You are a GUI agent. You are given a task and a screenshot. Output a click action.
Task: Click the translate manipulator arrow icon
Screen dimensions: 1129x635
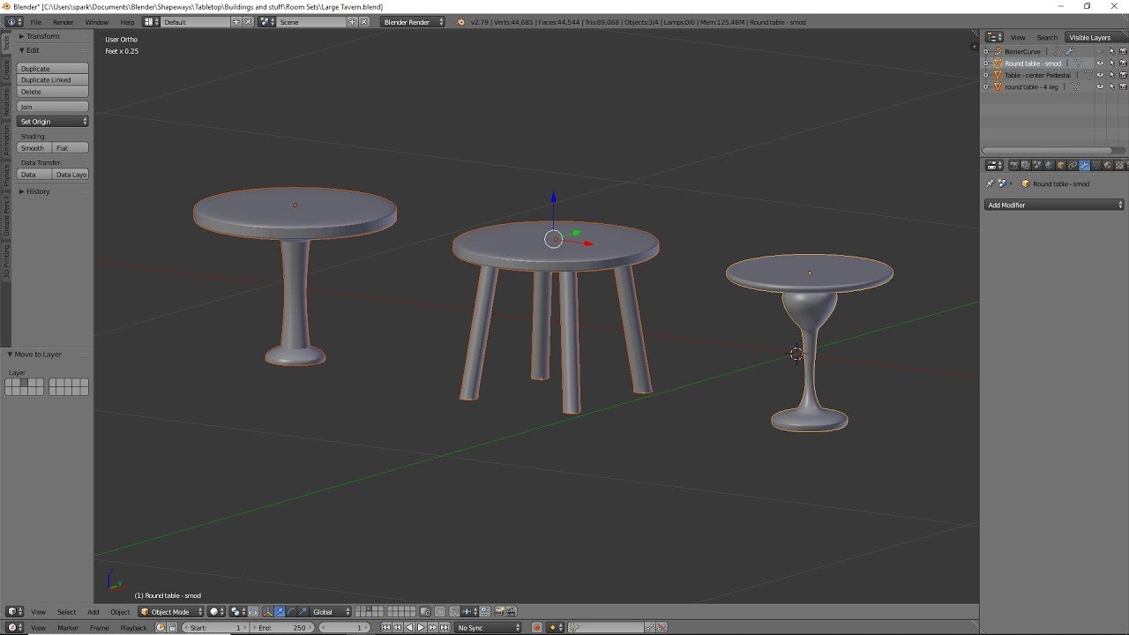tap(280, 611)
